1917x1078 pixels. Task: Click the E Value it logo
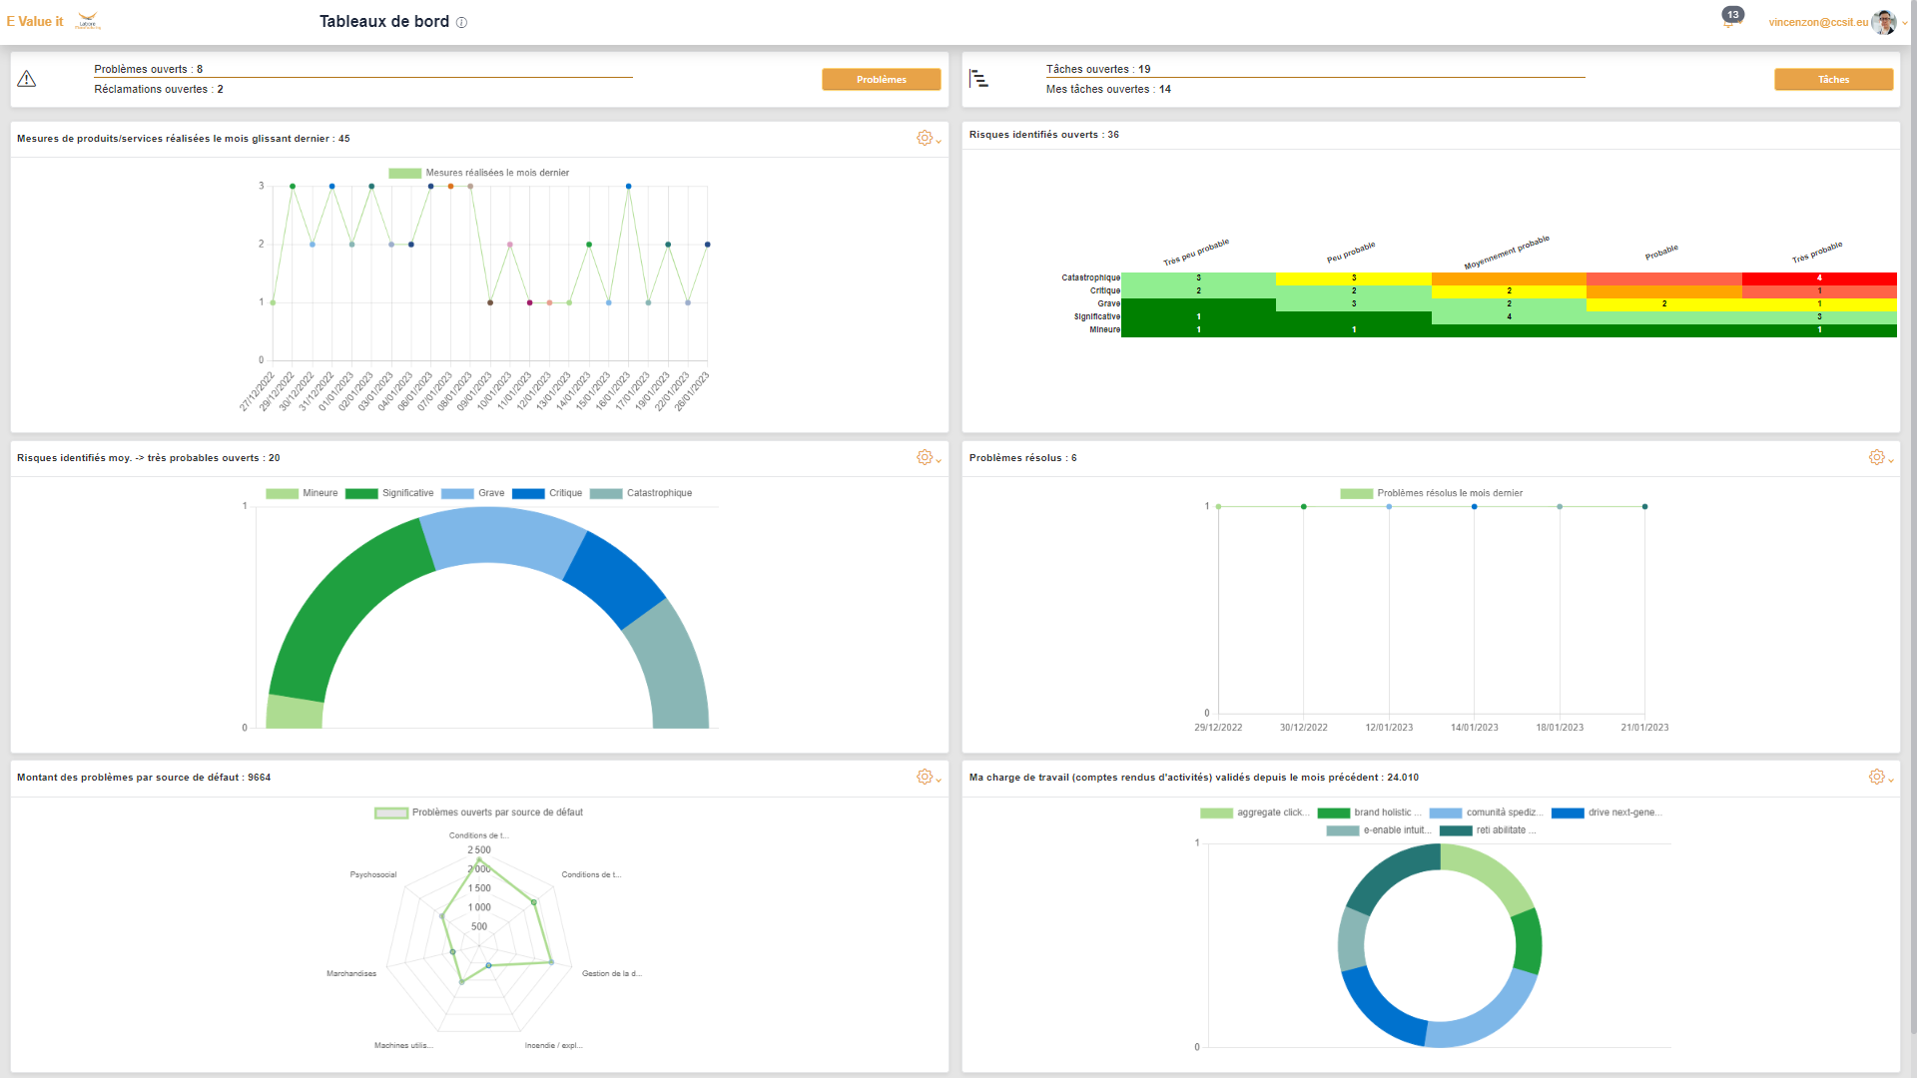pos(35,21)
